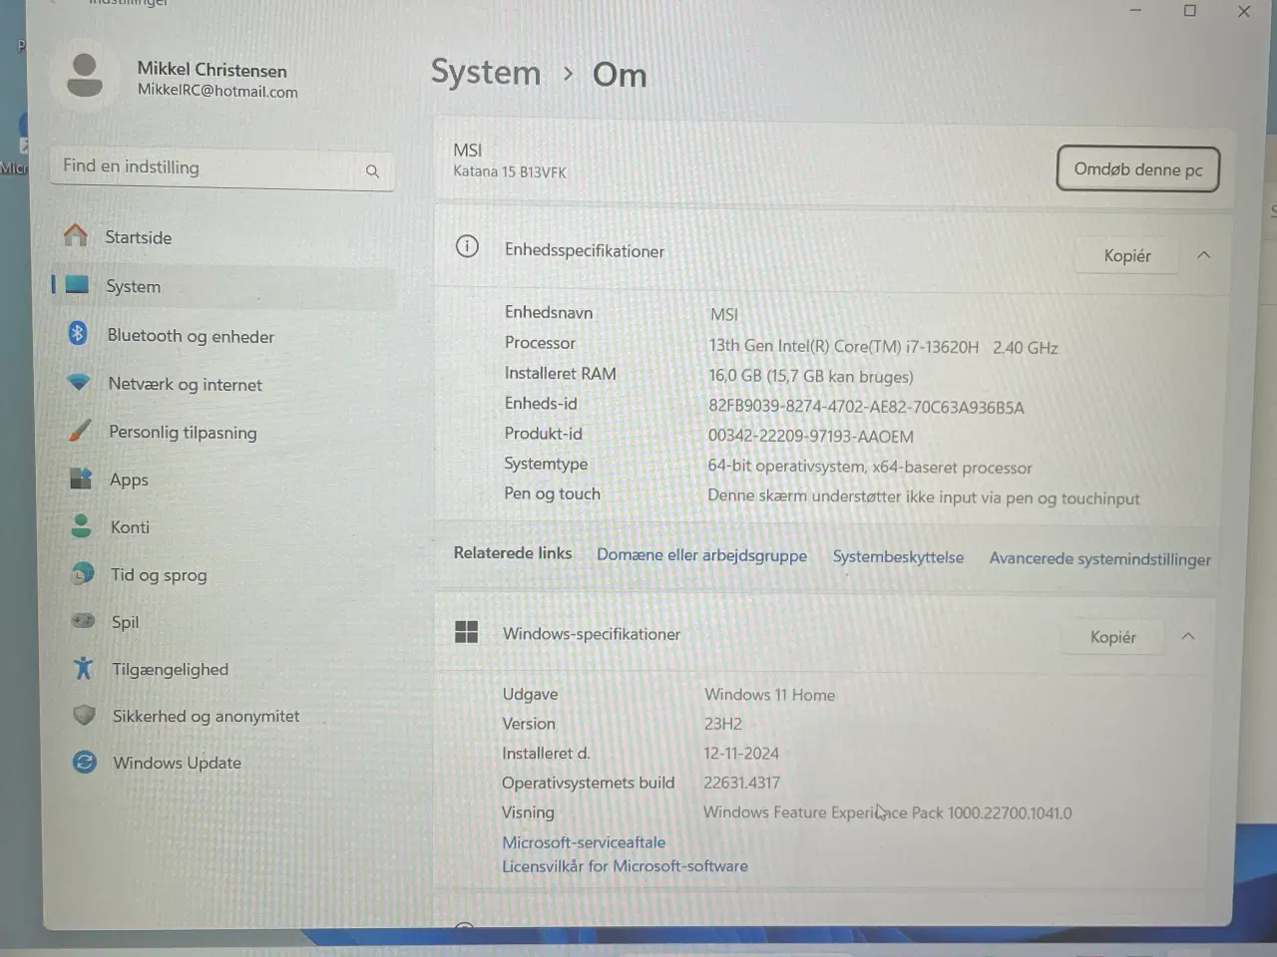Open the Tilgængelighed accessibility icon
This screenshot has width=1277, height=957.
tap(84, 668)
